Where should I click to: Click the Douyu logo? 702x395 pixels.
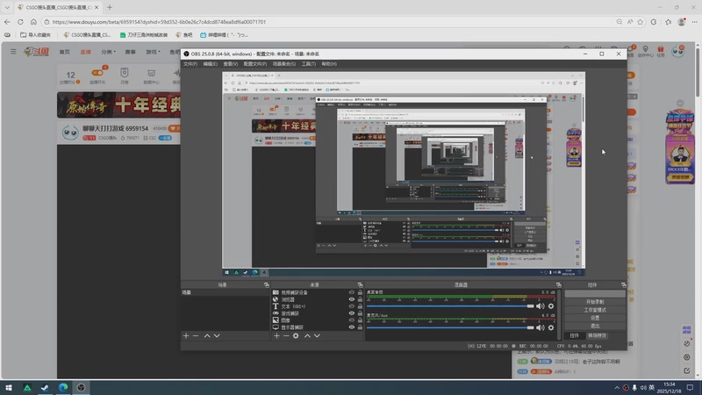click(x=37, y=52)
